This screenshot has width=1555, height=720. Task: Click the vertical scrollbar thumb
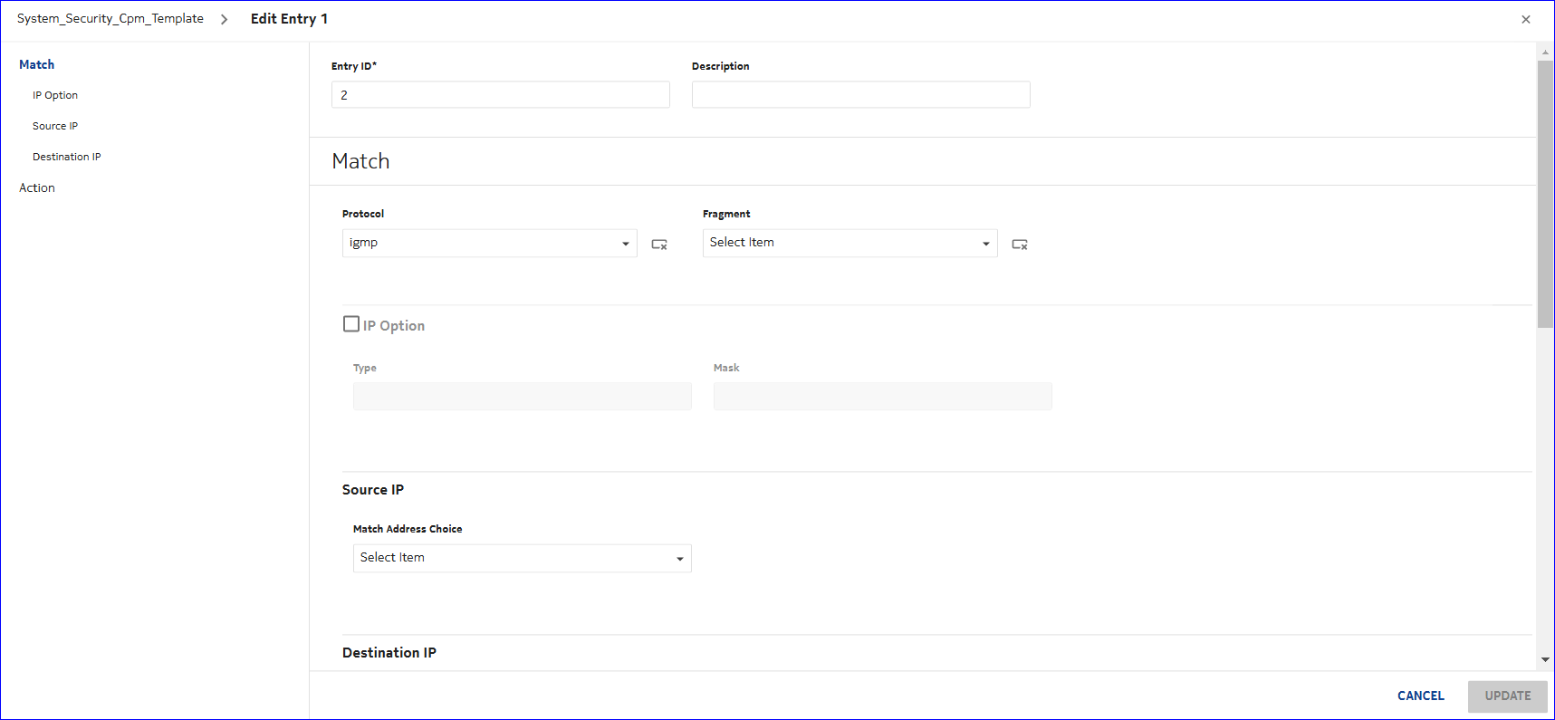coord(1545,194)
